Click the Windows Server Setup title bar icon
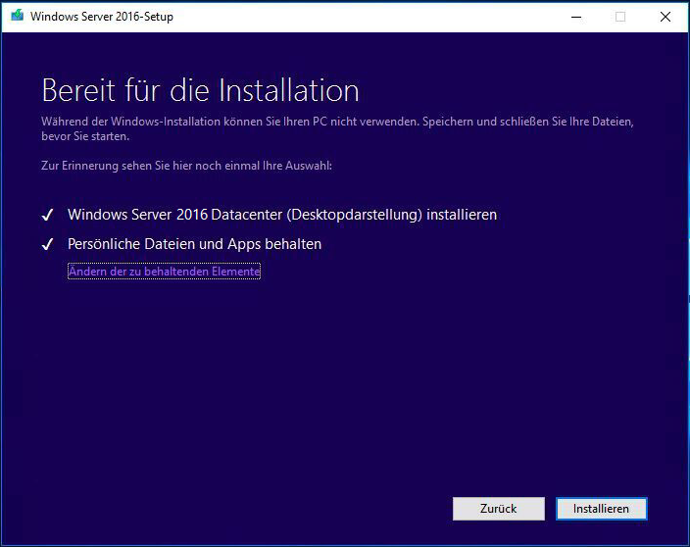 18,16
